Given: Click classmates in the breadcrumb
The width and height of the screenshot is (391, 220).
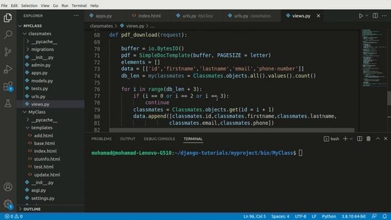Looking at the screenshot, I should click(x=101, y=26).
